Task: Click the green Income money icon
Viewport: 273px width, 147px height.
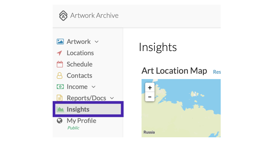Action: [x=60, y=87]
